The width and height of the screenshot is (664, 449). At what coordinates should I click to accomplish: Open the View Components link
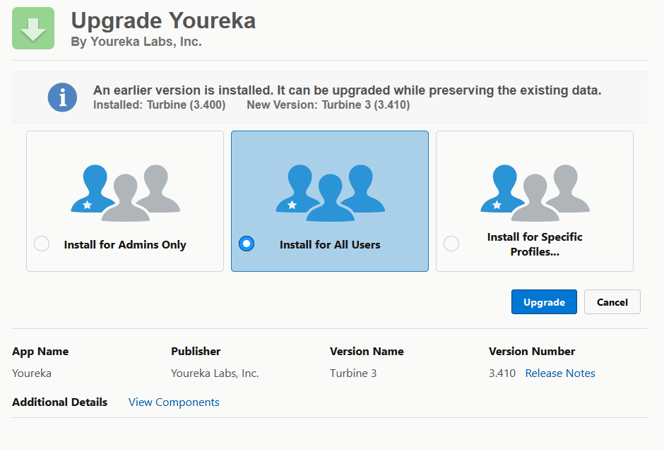click(174, 402)
